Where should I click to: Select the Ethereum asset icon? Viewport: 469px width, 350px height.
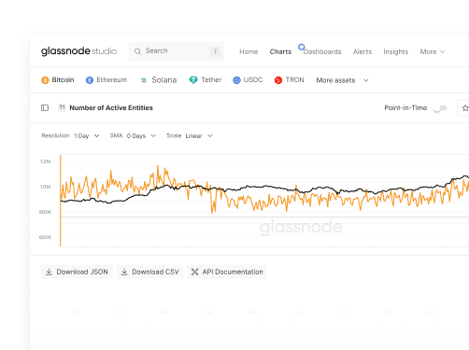tap(90, 80)
